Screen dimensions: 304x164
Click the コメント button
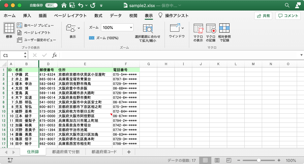coord(288,16)
